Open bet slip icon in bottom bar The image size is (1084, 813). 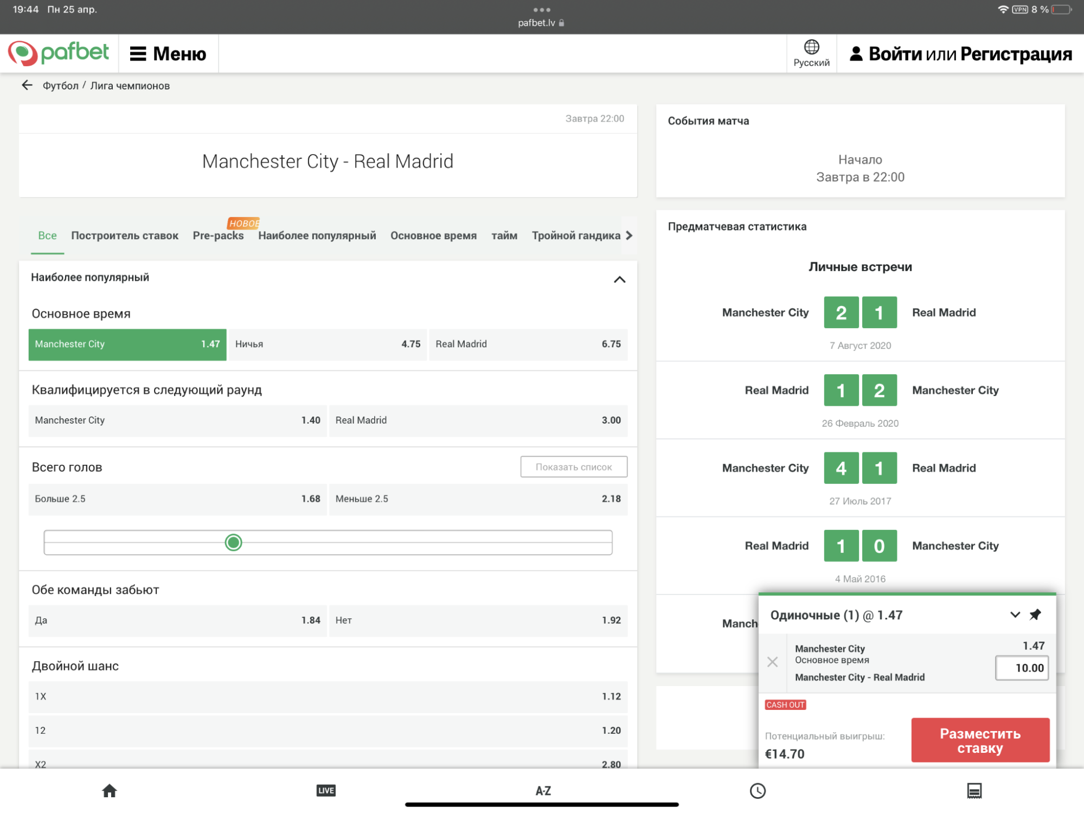[x=974, y=791]
